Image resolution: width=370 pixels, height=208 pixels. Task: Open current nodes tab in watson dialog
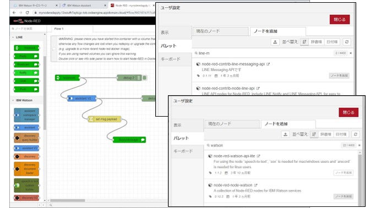click(232, 124)
